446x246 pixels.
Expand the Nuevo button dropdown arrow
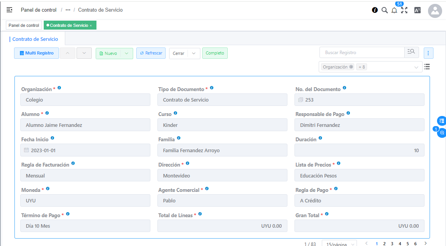coord(127,53)
